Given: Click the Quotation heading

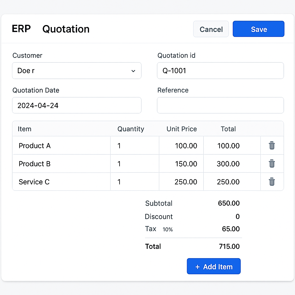Looking at the screenshot, I should point(66,29).
